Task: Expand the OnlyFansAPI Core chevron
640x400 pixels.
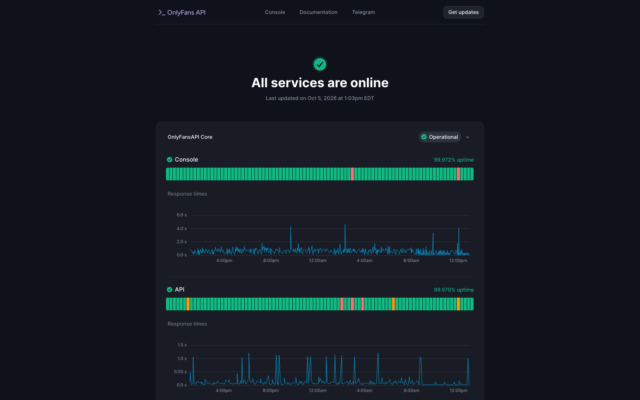Action: click(x=468, y=137)
